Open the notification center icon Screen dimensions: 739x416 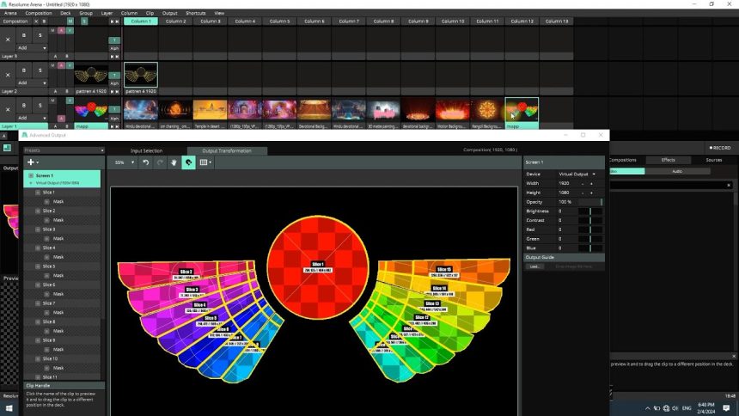(x=726, y=408)
